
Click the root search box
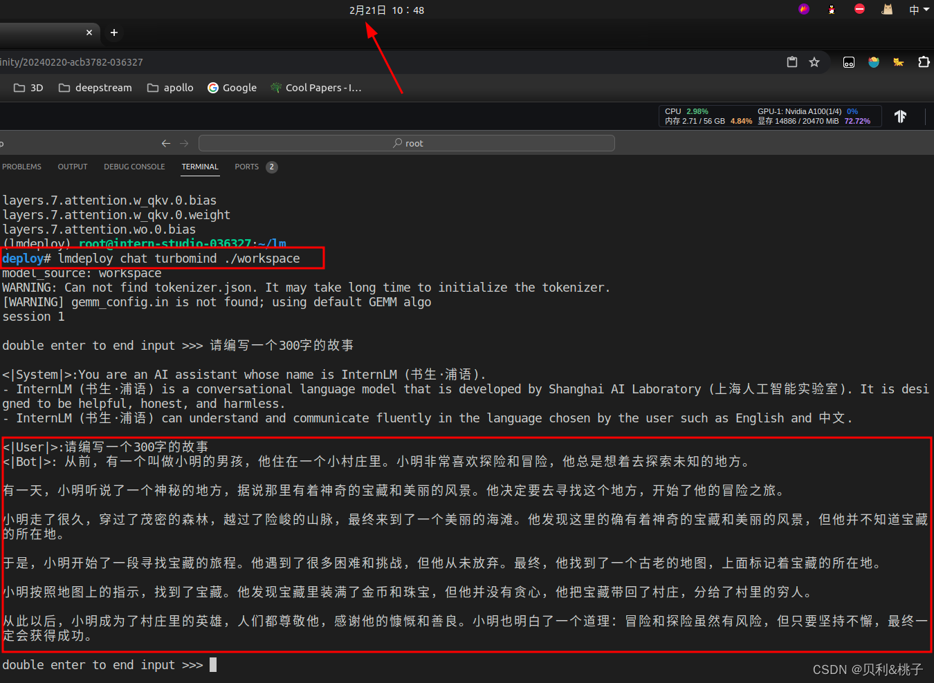407,143
